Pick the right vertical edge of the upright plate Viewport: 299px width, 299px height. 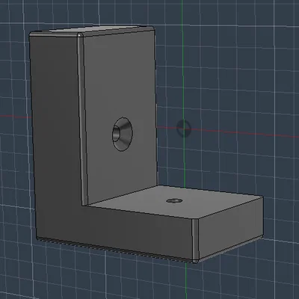156,107
